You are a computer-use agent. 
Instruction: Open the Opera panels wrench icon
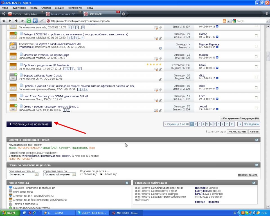4,14
